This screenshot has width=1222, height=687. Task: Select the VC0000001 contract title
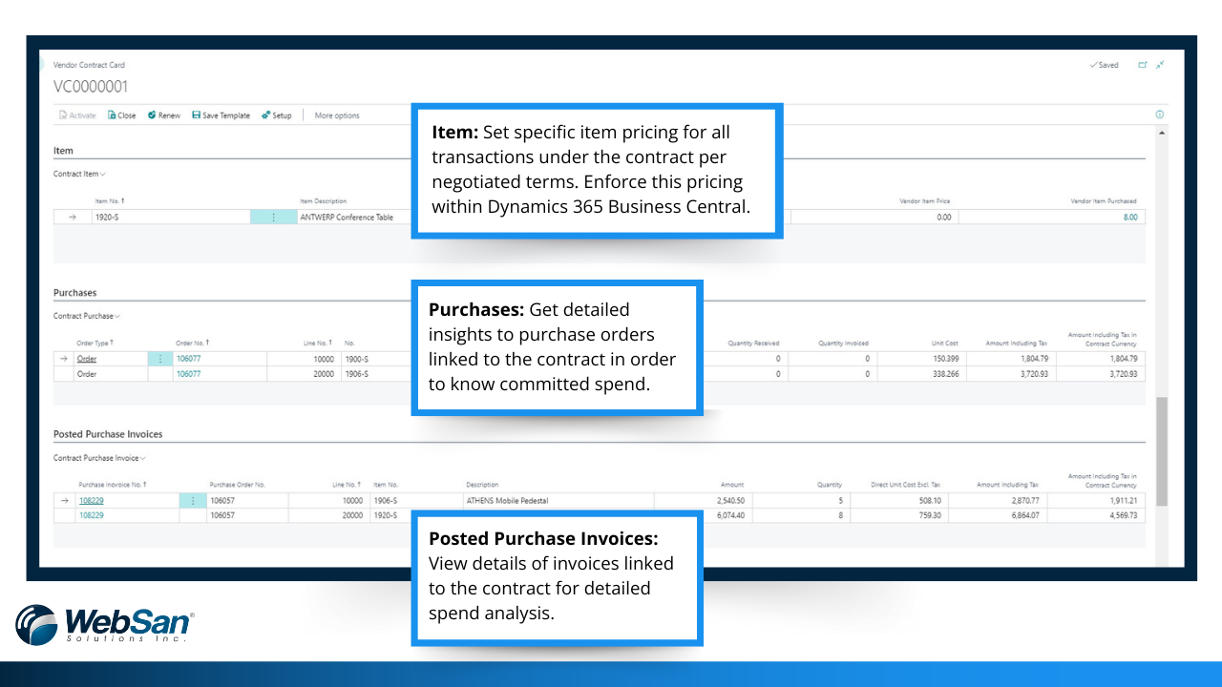(x=91, y=87)
